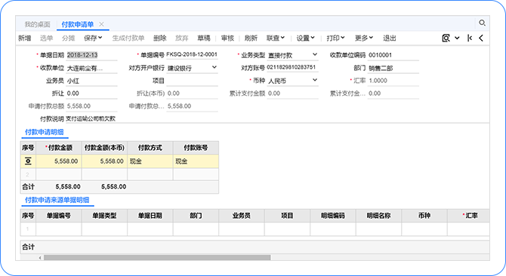Jump to first record arrow icon
This screenshot has height=276, width=506.
point(470,38)
